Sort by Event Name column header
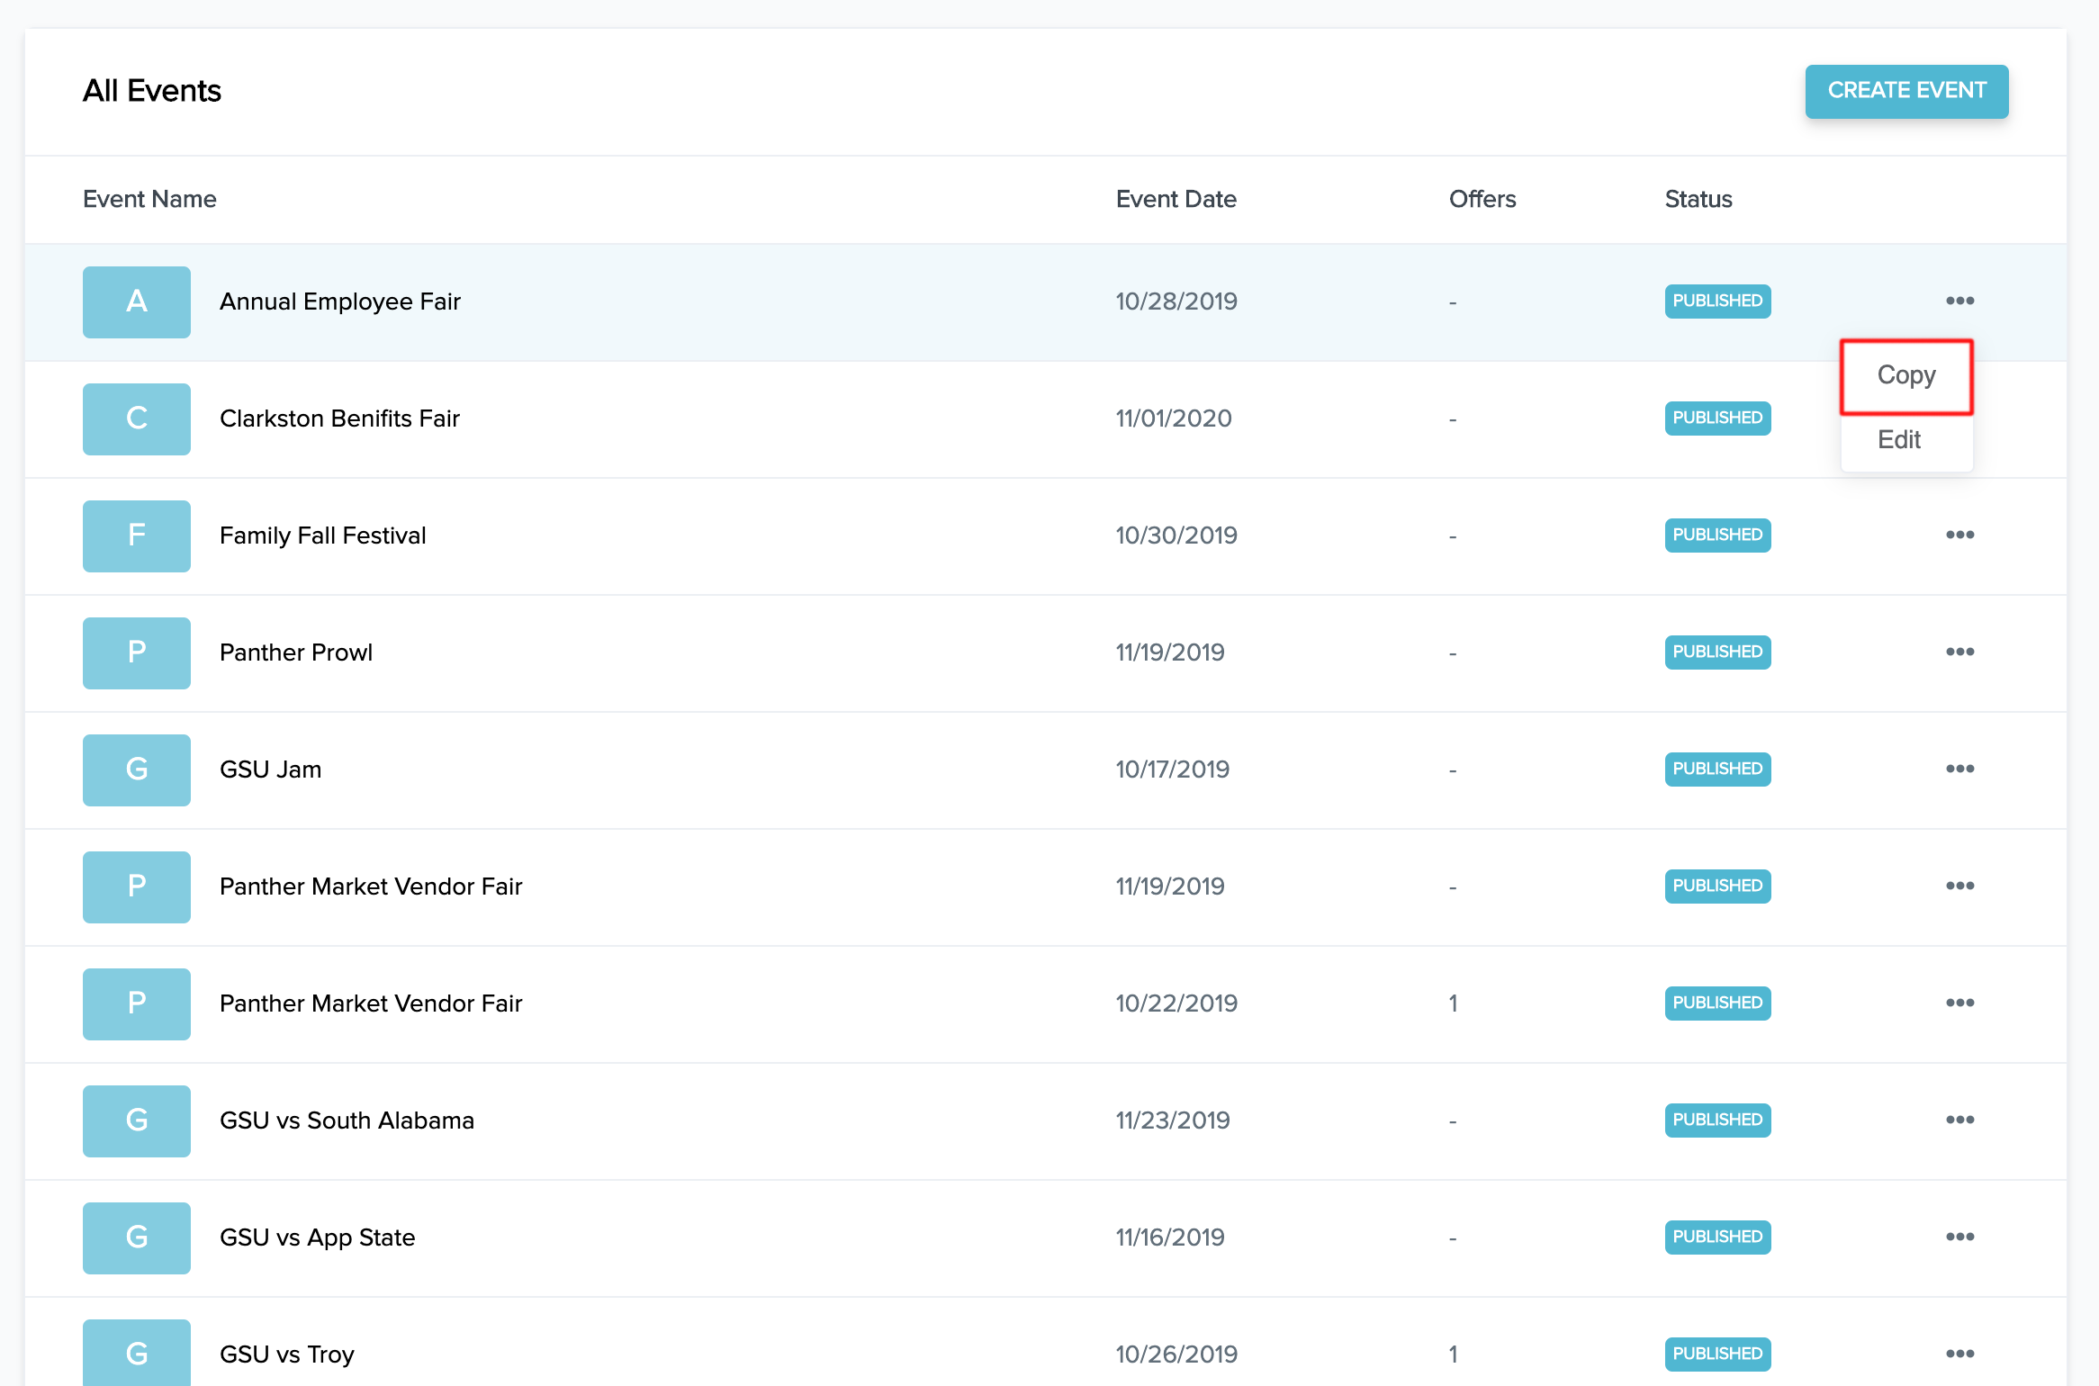 pos(149,199)
